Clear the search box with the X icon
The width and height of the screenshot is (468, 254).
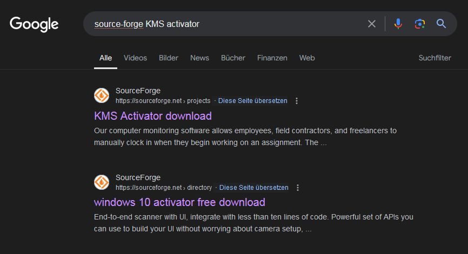(372, 24)
